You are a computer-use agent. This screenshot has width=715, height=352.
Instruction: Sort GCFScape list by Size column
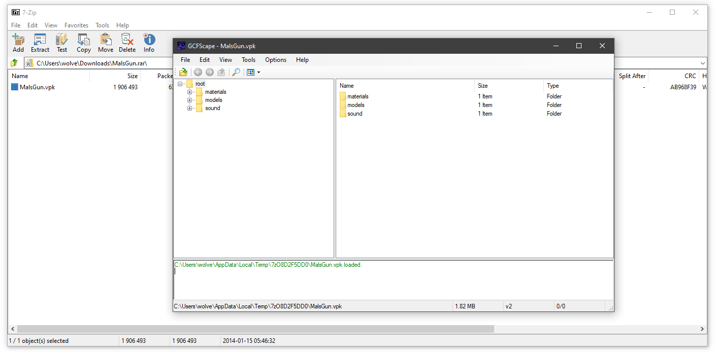(x=509, y=86)
